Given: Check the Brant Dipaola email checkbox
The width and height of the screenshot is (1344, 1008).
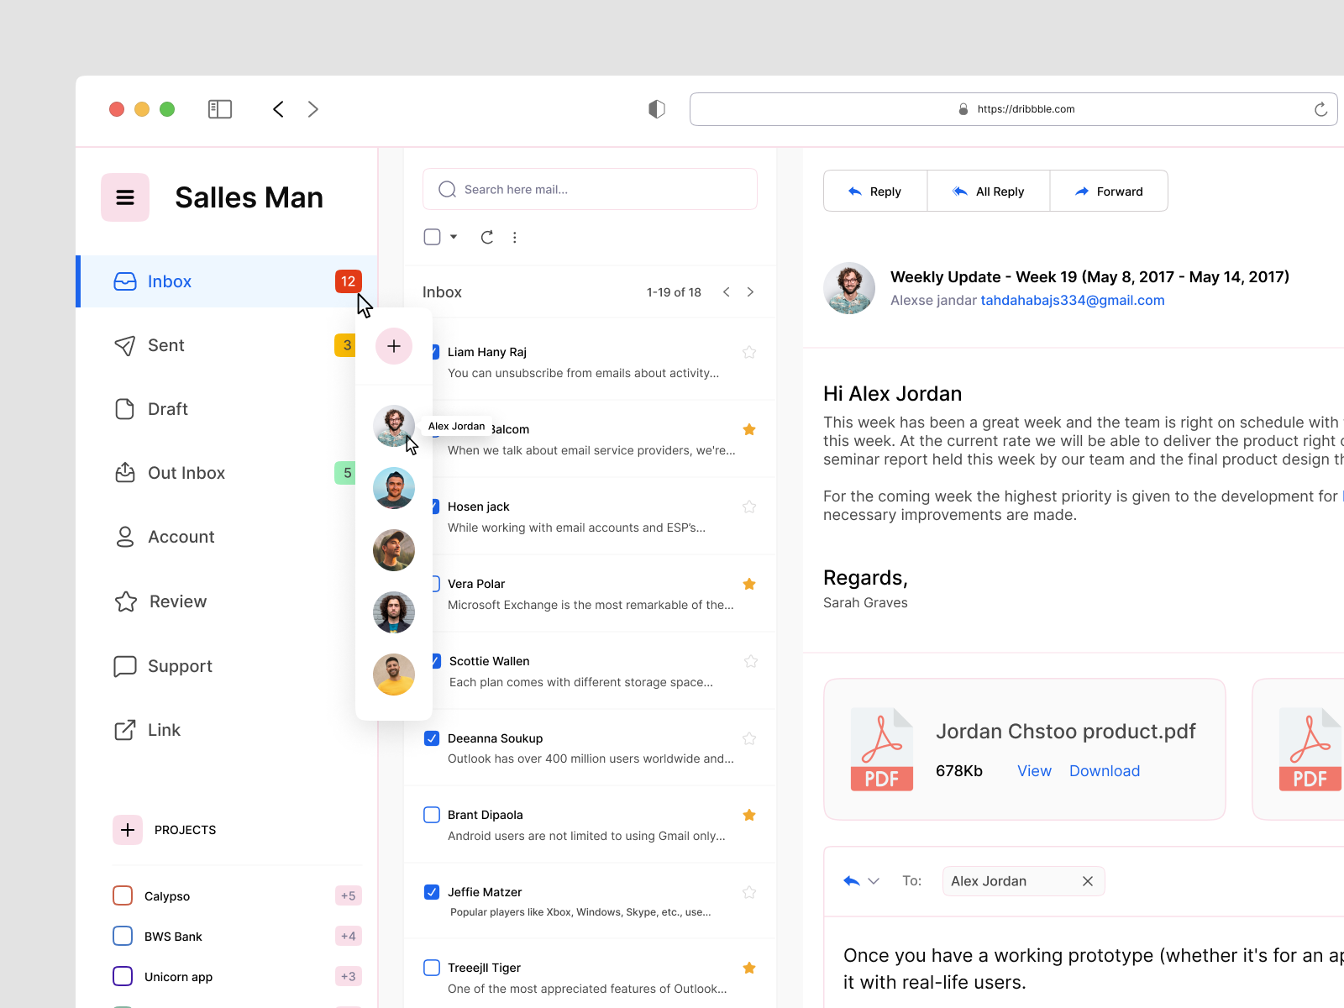Looking at the screenshot, I should 432,815.
